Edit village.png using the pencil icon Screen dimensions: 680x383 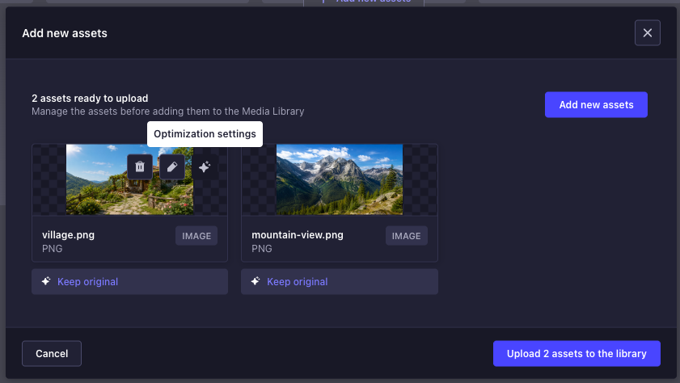(172, 166)
